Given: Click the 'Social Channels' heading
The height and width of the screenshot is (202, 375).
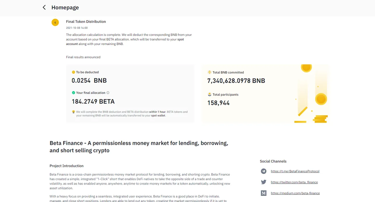Looking at the screenshot, I should (273, 161).
